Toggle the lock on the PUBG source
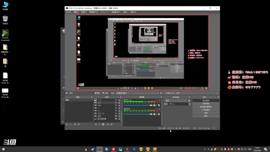This screenshot has height=152, width=270. click(x=119, y=116)
